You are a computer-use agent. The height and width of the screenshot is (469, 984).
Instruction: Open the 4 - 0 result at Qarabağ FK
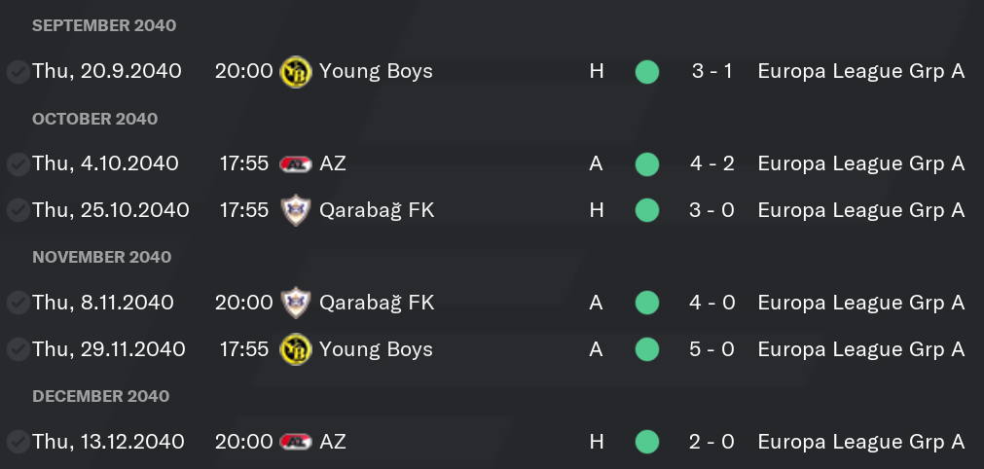tap(712, 303)
